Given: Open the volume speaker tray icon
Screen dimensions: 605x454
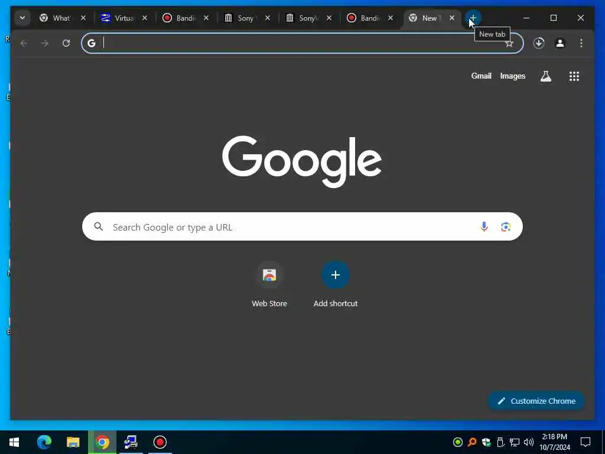Looking at the screenshot, I should (x=529, y=442).
